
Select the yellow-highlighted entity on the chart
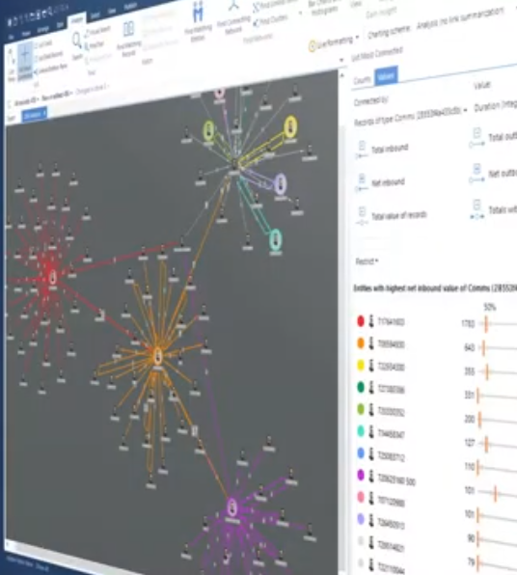(290, 126)
